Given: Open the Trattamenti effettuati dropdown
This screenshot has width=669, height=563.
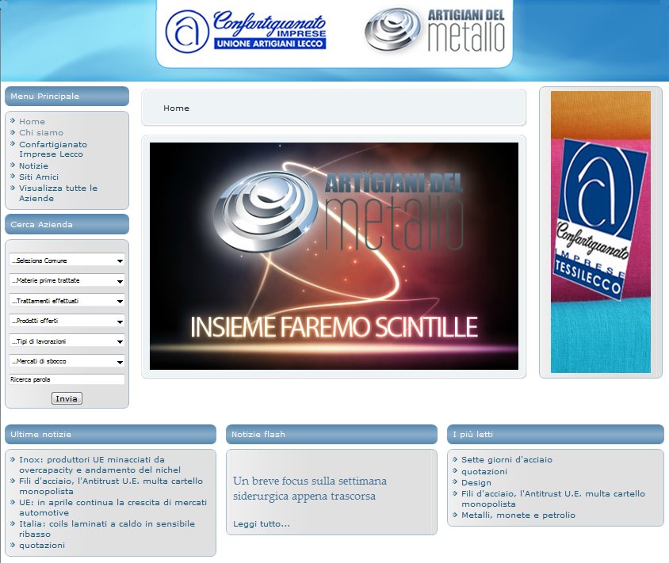Looking at the screenshot, I should (67, 301).
